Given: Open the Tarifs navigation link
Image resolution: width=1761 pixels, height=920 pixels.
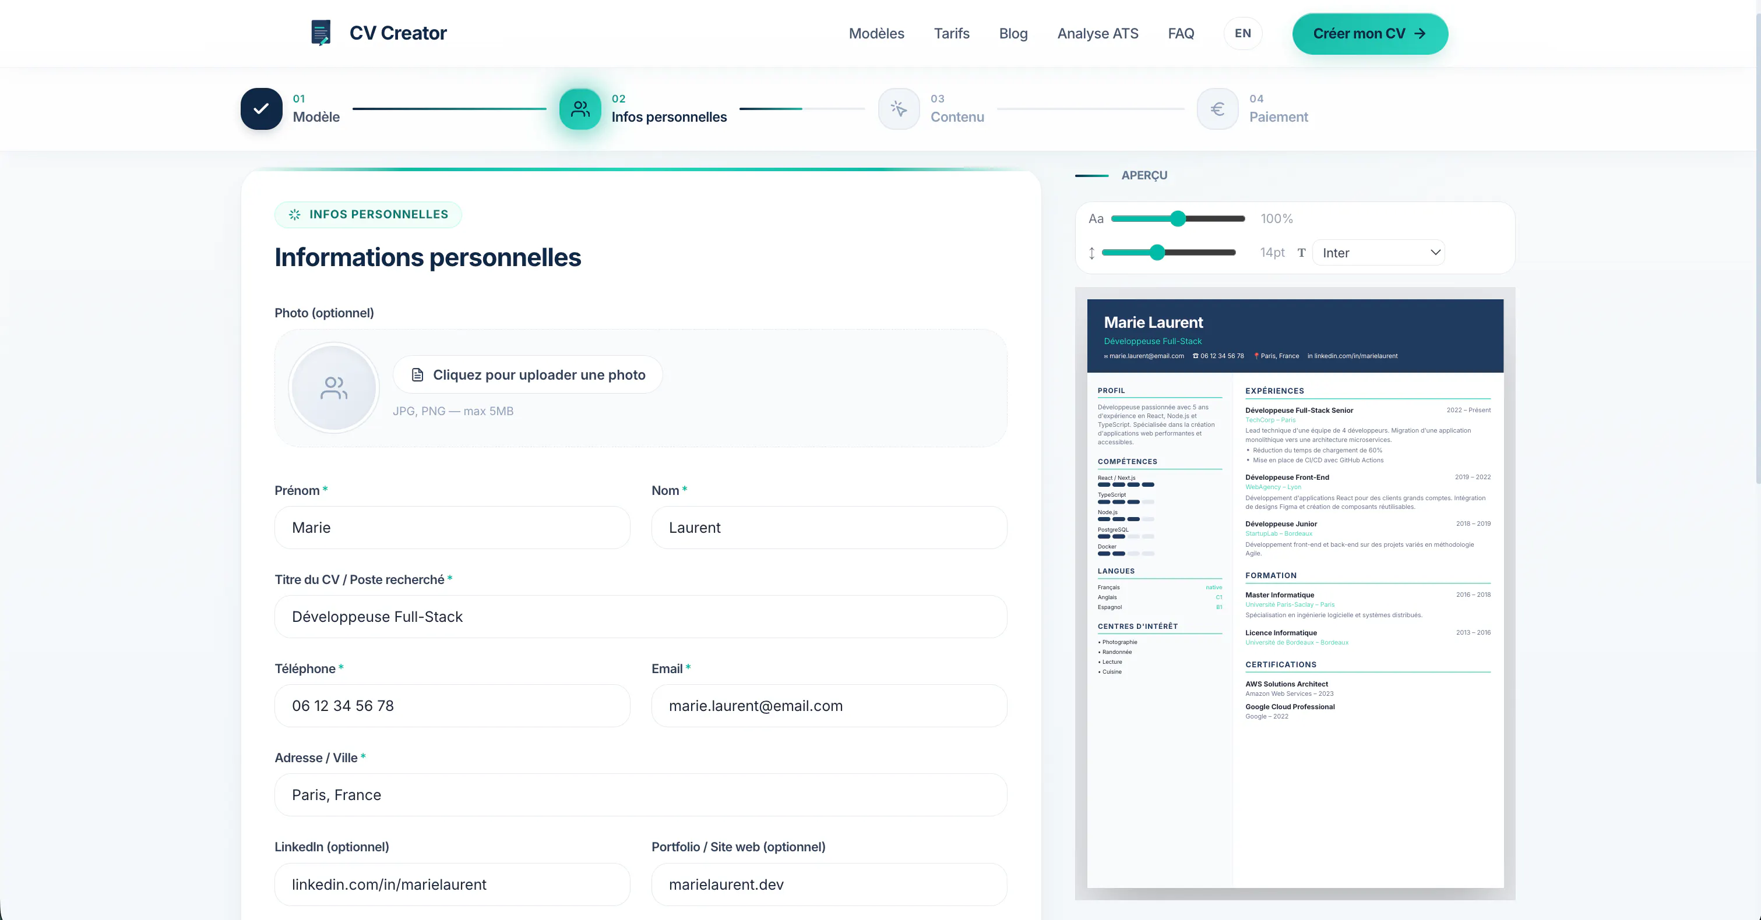Looking at the screenshot, I should pos(952,33).
